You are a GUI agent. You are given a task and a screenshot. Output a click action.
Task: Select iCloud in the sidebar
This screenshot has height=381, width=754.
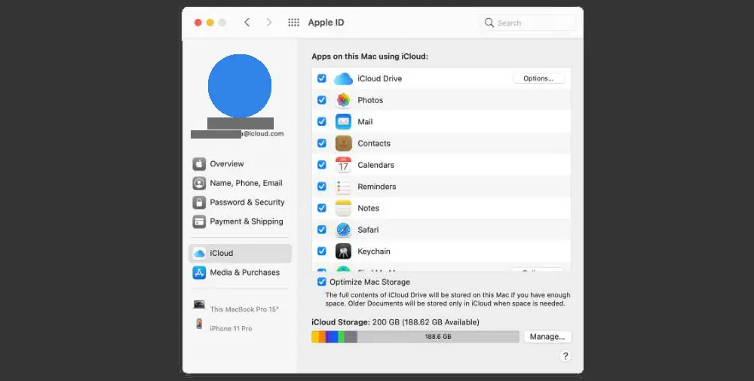[x=240, y=253]
